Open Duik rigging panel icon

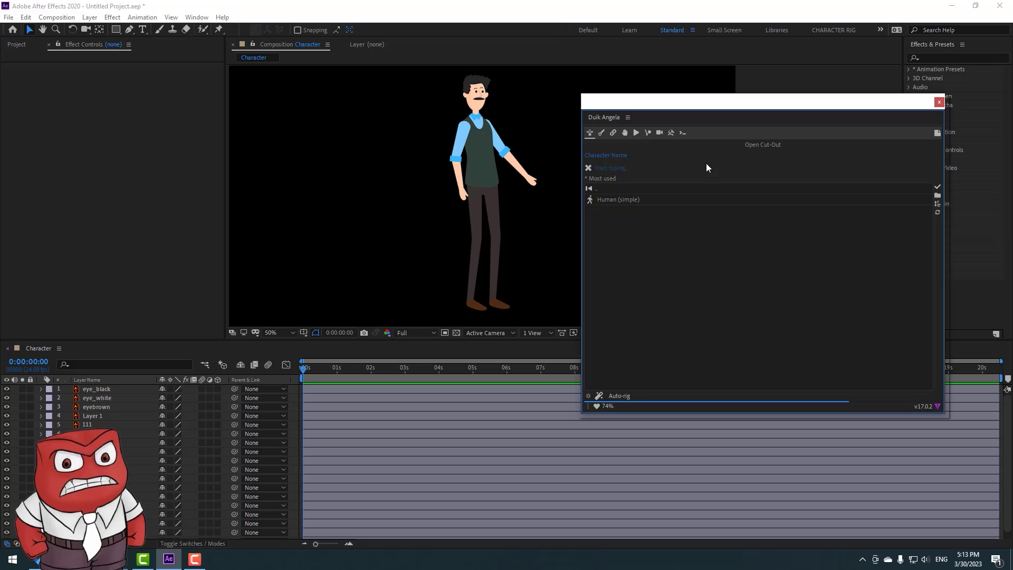pyautogui.click(x=590, y=132)
